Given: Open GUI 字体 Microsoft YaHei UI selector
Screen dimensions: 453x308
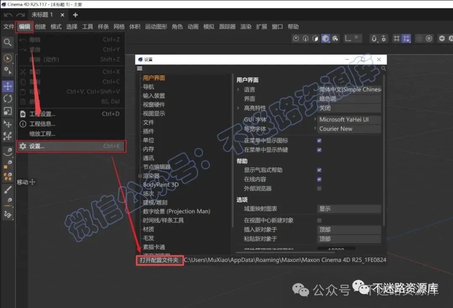Looking at the screenshot, I should tap(349, 119).
